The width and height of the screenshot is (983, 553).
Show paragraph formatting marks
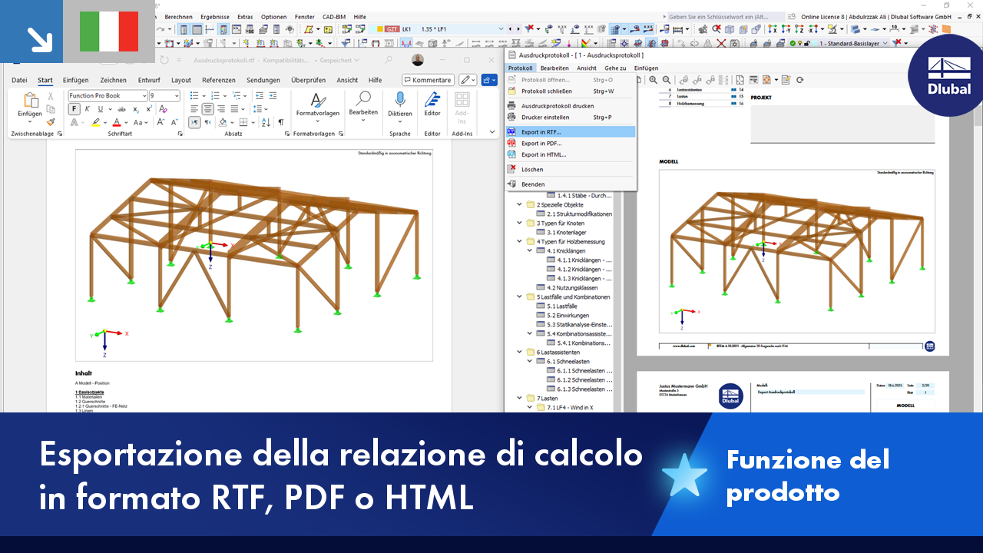(280, 122)
